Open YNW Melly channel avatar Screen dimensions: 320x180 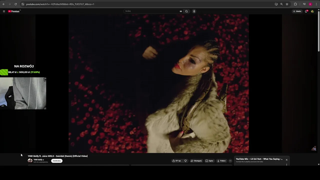(30, 160)
